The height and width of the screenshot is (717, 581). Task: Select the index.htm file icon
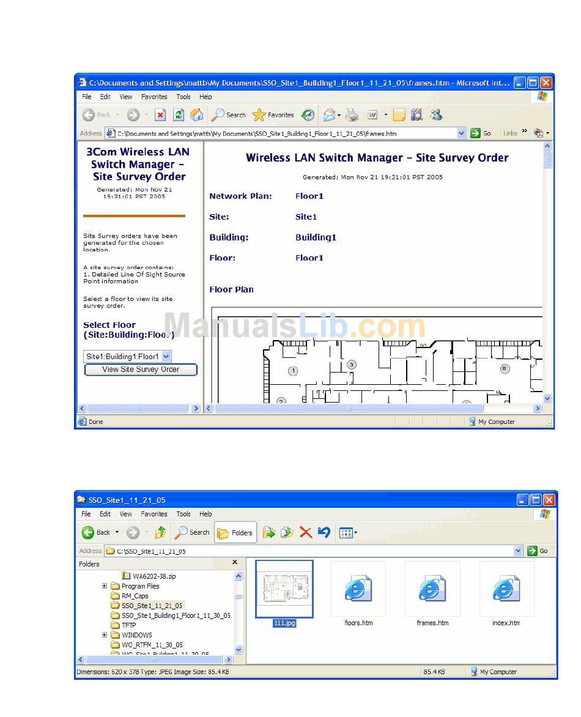tap(506, 589)
